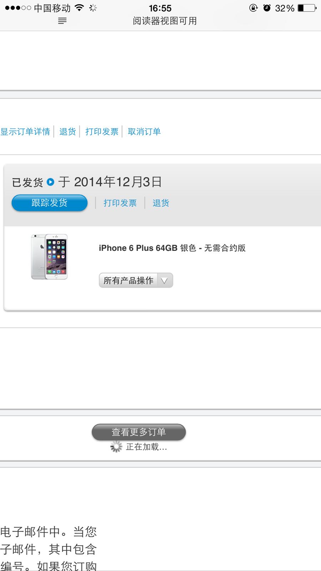Tap the reader view icon
The height and width of the screenshot is (571, 321).
(62, 21)
